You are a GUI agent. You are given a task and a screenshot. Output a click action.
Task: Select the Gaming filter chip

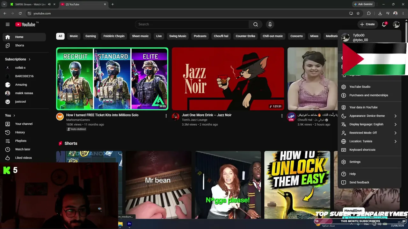coord(91,36)
